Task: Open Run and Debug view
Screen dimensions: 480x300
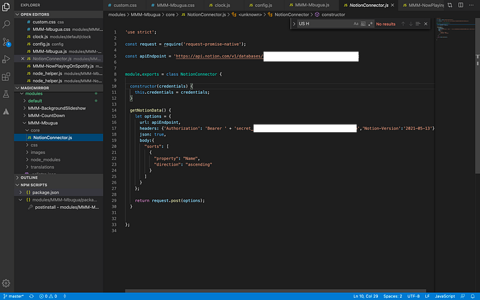Action: [x=6, y=59]
